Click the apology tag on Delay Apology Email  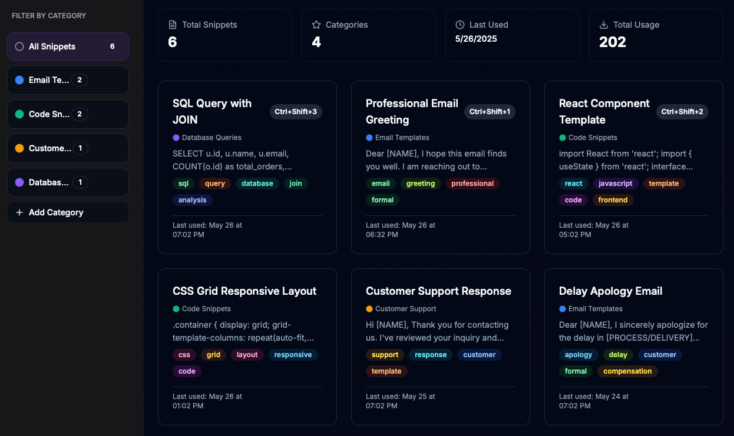[578, 354]
